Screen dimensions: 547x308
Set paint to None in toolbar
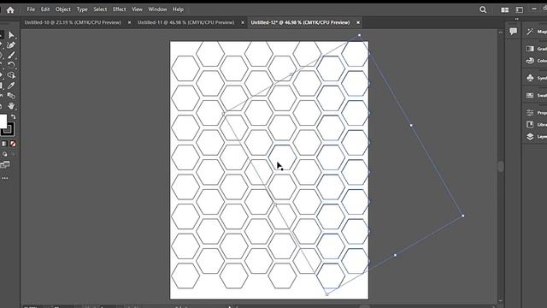pos(13,144)
